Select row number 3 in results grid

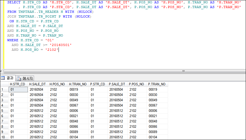(4, 100)
